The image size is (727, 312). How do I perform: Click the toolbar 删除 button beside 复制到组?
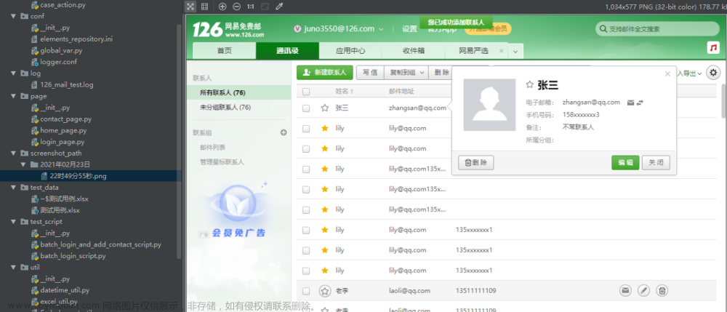(441, 72)
